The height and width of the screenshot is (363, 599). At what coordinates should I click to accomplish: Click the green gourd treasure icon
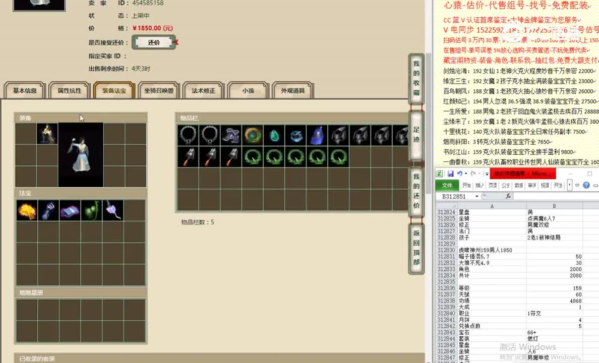coord(91,210)
